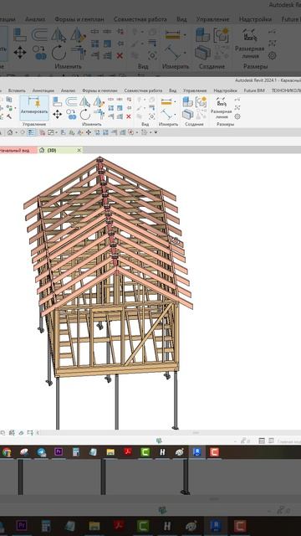Open the Анализ ribbon tab
The height and width of the screenshot is (536, 301).
point(69,90)
